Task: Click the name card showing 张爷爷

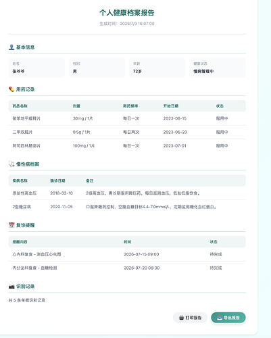Action: coord(36,68)
